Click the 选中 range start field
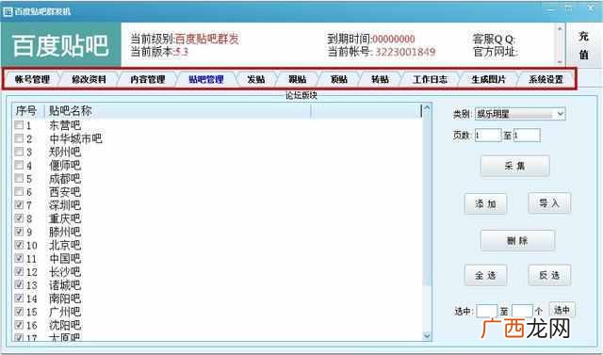This screenshot has height=355, width=603. 486,311
